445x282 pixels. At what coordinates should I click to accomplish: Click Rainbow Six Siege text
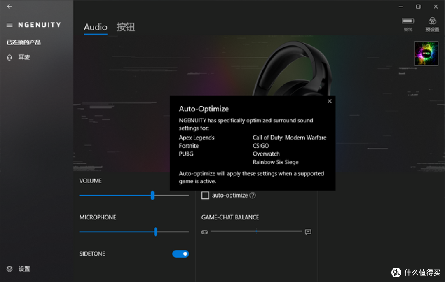pyautogui.click(x=276, y=162)
